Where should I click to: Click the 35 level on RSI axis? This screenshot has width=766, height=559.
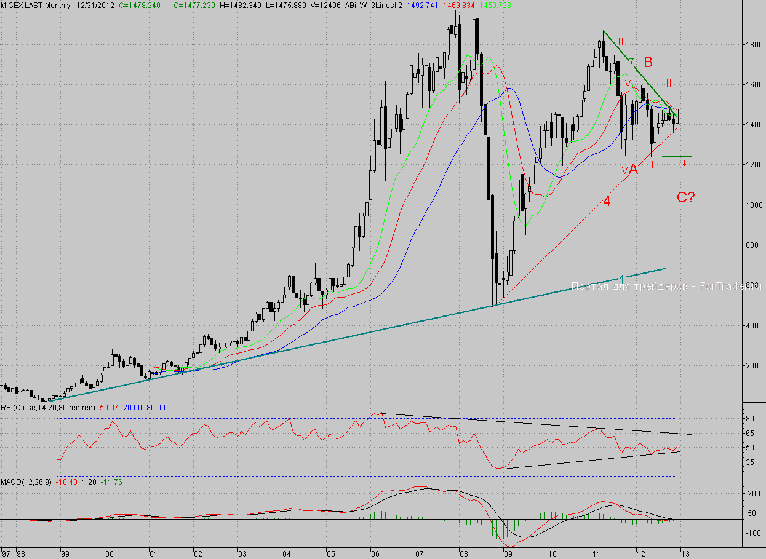pos(749,462)
